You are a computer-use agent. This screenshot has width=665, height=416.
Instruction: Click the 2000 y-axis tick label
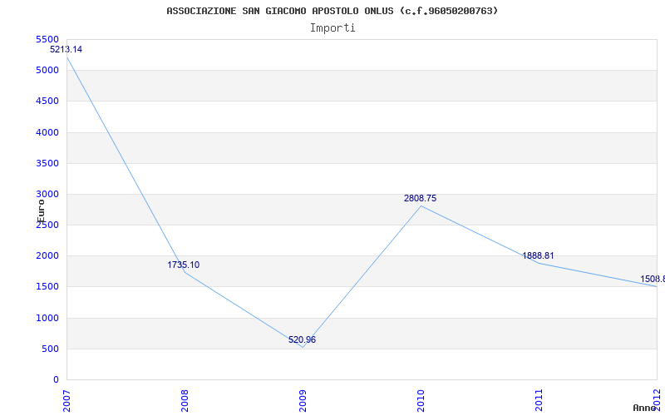pyautogui.click(x=47, y=256)
